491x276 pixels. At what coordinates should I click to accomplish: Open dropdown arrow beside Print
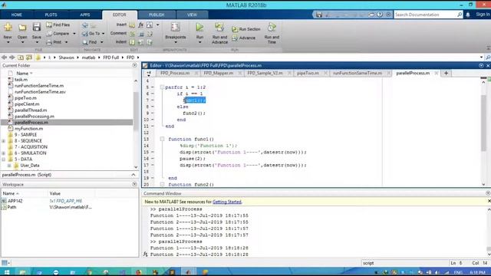click(x=67, y=42)
